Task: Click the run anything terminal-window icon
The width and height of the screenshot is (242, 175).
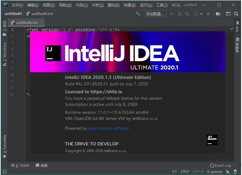Action: tap(228, 14)
